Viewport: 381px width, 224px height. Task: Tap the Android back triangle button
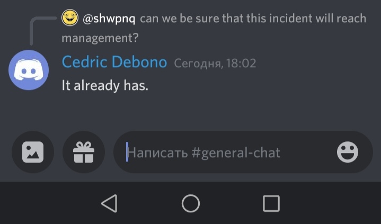click(x=110, y=203)
